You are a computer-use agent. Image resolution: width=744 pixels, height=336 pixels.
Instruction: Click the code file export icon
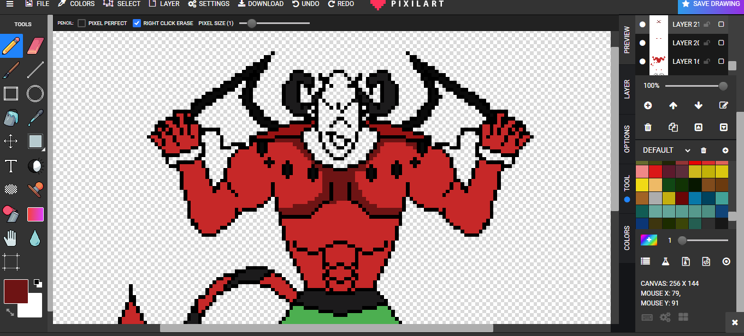[706, 262]
